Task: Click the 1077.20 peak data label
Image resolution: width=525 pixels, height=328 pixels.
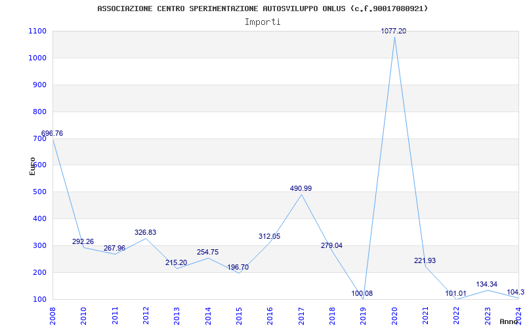Action: [x=394, y=31]
